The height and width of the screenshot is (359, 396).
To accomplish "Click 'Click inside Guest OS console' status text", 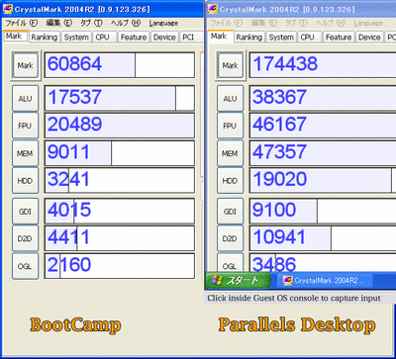I will pos(294,299).
